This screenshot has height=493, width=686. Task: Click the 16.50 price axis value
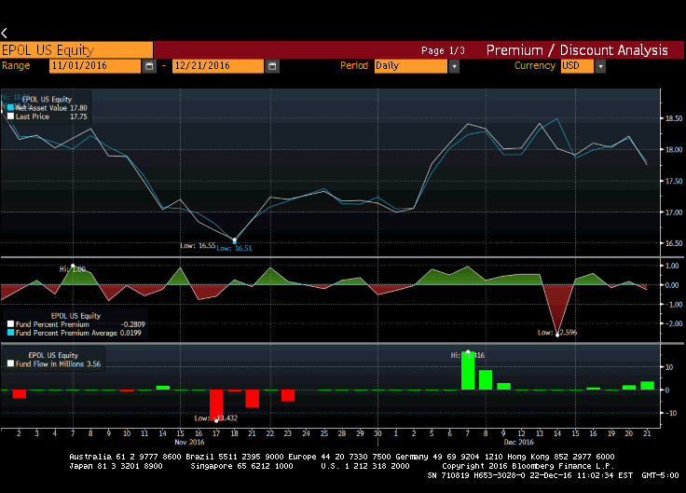coord(674,243)
